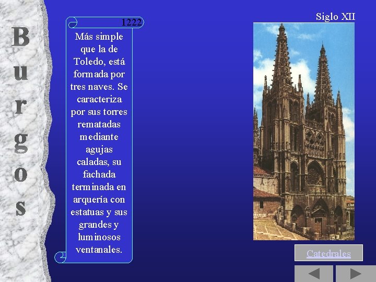Click the Burgos cathedral photo
Image resolution: width=376 pixels, height=282 pixels.
304,132
